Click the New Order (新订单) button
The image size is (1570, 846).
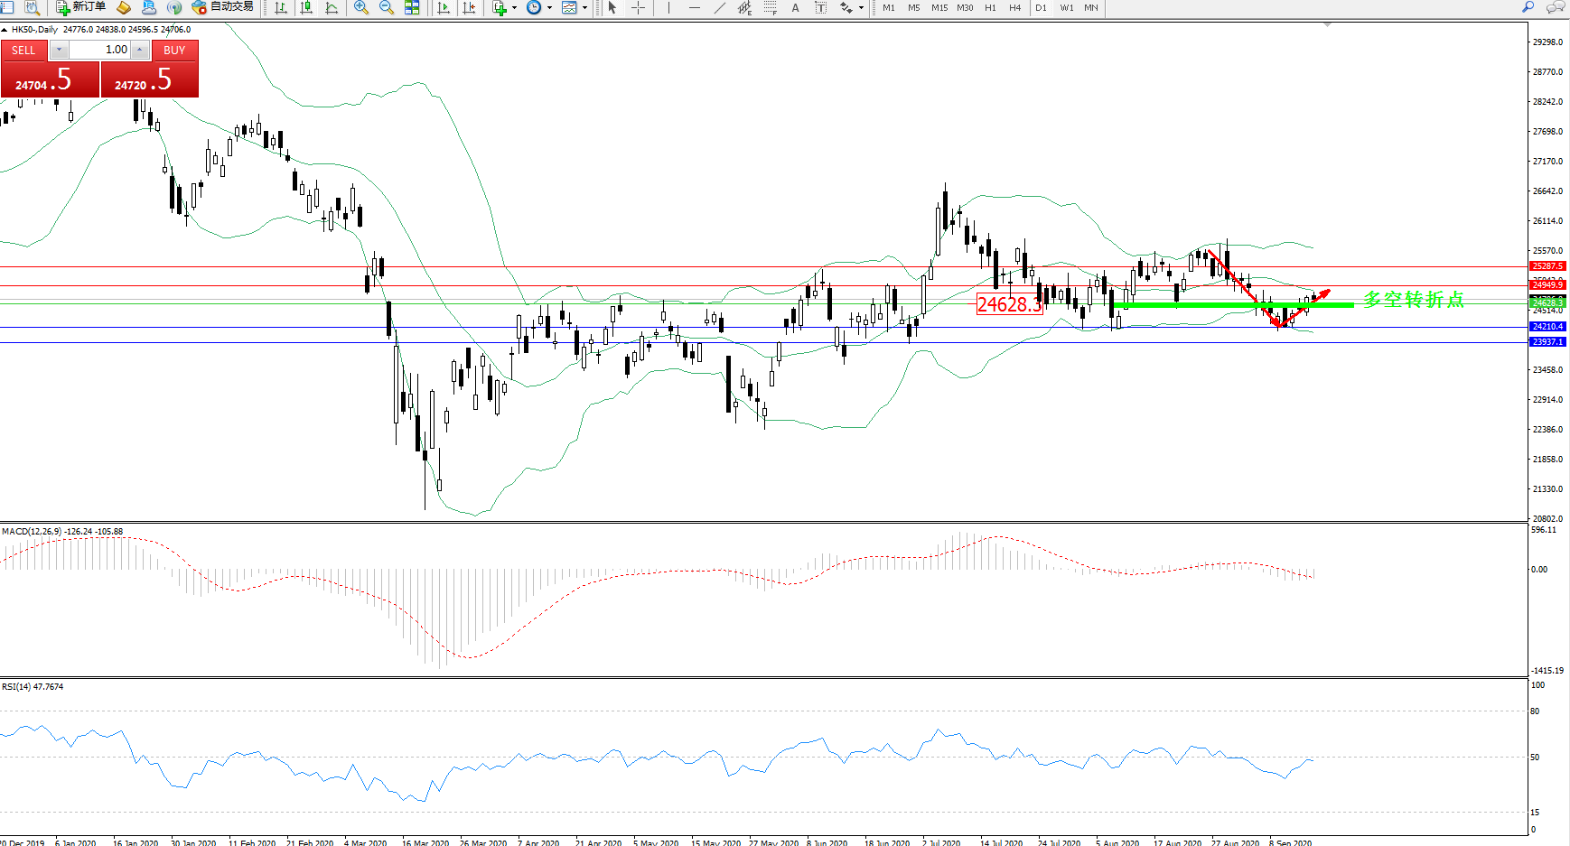coord(80,7)
